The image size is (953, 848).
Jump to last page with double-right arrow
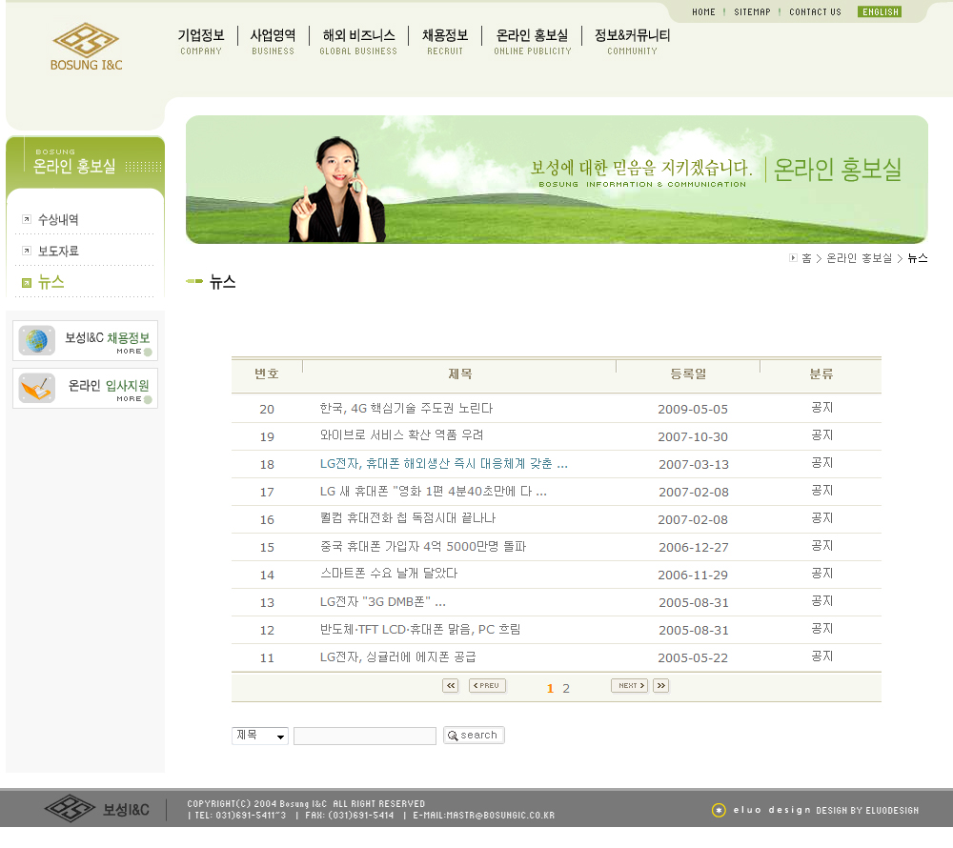point(660,686)
